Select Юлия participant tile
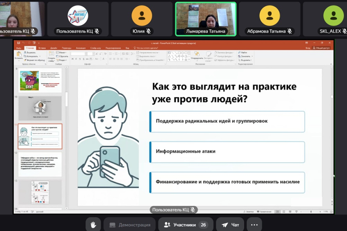This screenshot has height=231, width=347. click(142, 19)
